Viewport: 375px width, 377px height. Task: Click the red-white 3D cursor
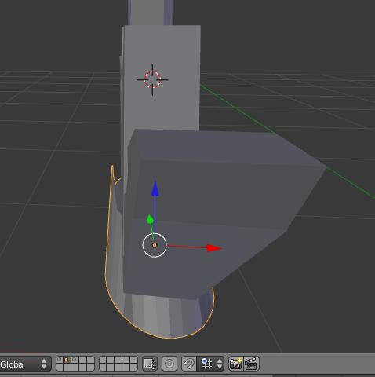click(x=152, y=79)
